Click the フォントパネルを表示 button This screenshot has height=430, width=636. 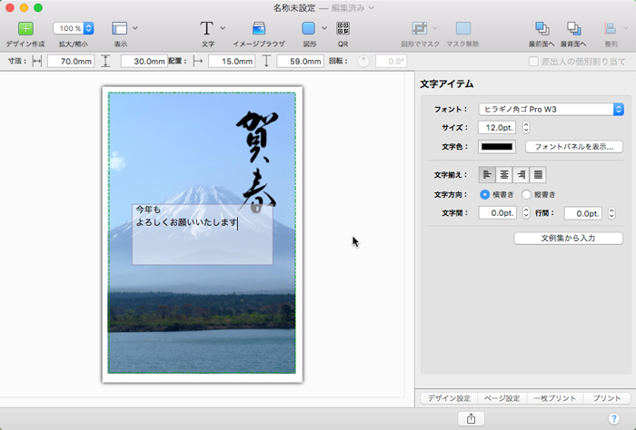tap(573, 146)
